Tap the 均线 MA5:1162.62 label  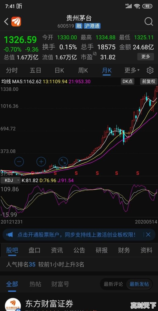[21, 81]
